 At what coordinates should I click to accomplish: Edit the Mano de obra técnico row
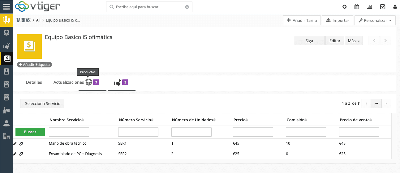pyautogui.click(x=15, y=143)
